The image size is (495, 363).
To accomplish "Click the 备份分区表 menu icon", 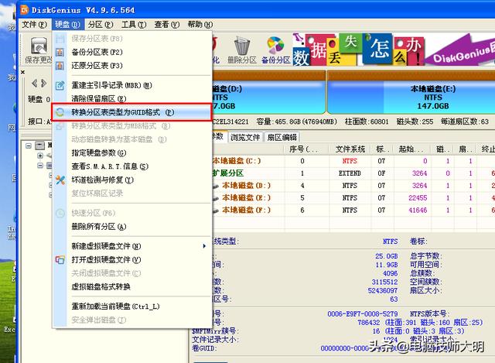I will (x=60, y=52).
